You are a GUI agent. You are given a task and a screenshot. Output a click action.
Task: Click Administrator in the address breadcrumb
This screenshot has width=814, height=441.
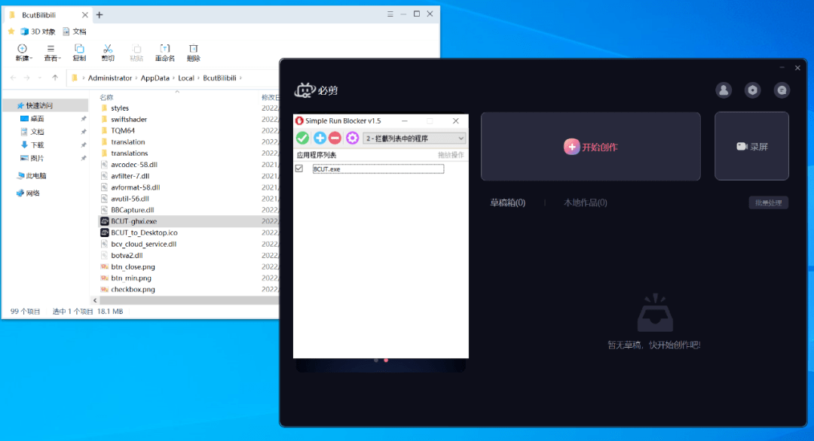[x=110, y=78]
